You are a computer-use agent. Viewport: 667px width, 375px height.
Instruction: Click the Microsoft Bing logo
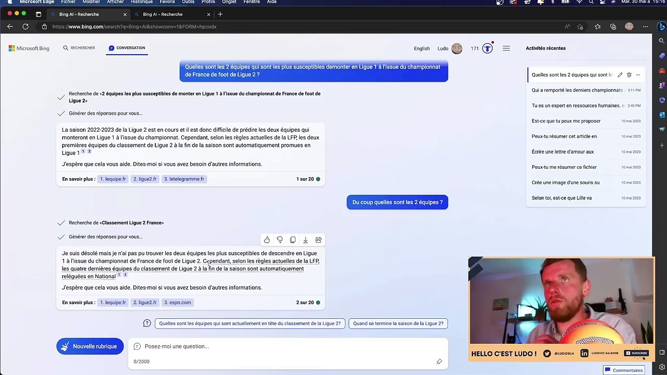[29, 48]
